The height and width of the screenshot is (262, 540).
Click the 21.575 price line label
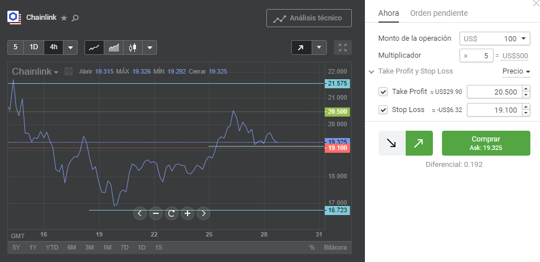point(337,84)
